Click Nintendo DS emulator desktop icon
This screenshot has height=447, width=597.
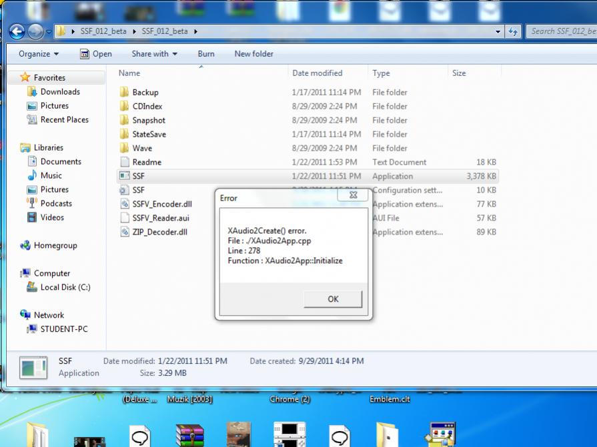pos(289,434)
